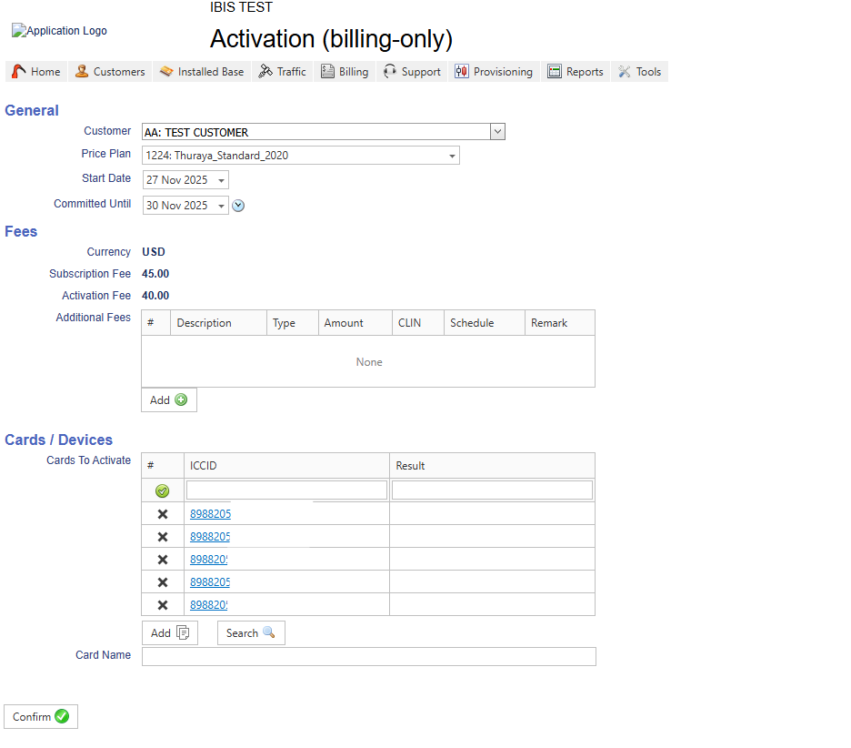Remove the first card using its X icon

point(163,514)
